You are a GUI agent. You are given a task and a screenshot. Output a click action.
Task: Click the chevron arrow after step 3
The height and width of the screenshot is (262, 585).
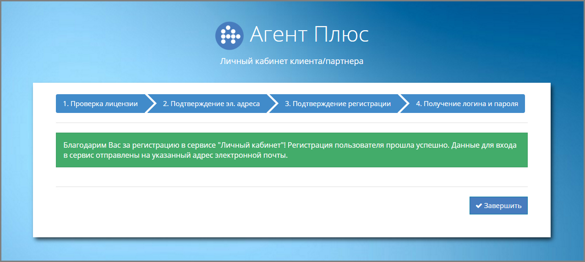[404, 104]
